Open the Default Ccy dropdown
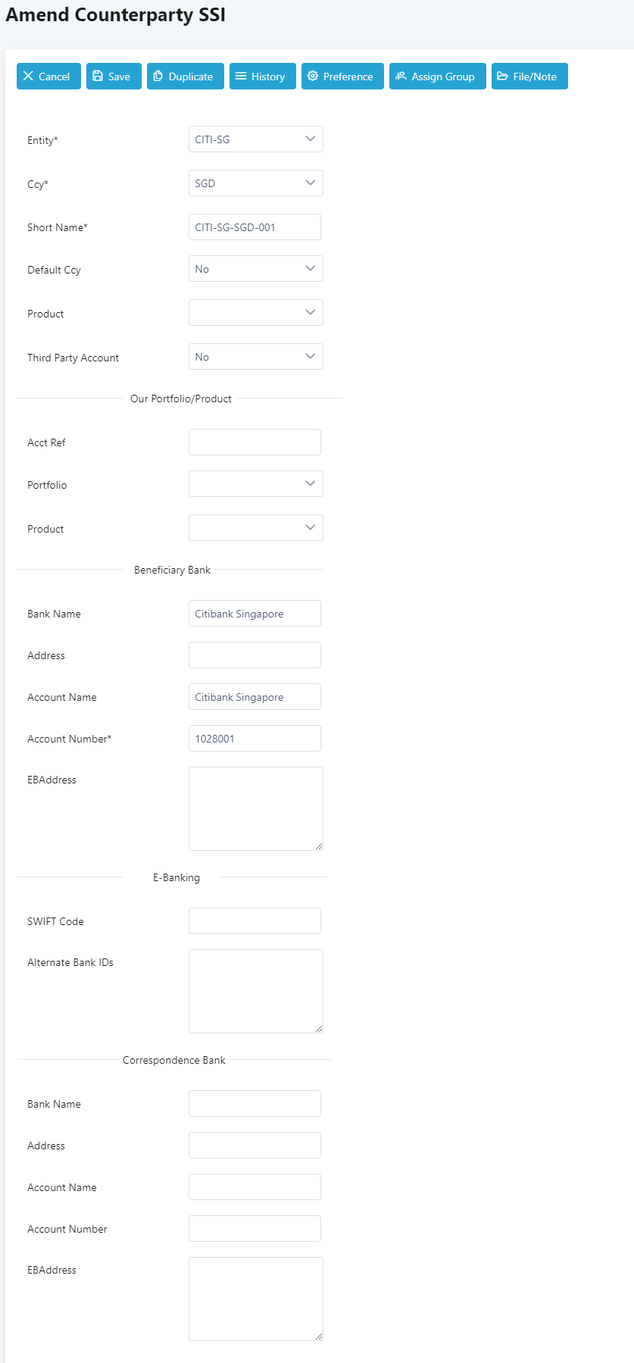Viewport: 634px width, 1363px height. (255, 269)
